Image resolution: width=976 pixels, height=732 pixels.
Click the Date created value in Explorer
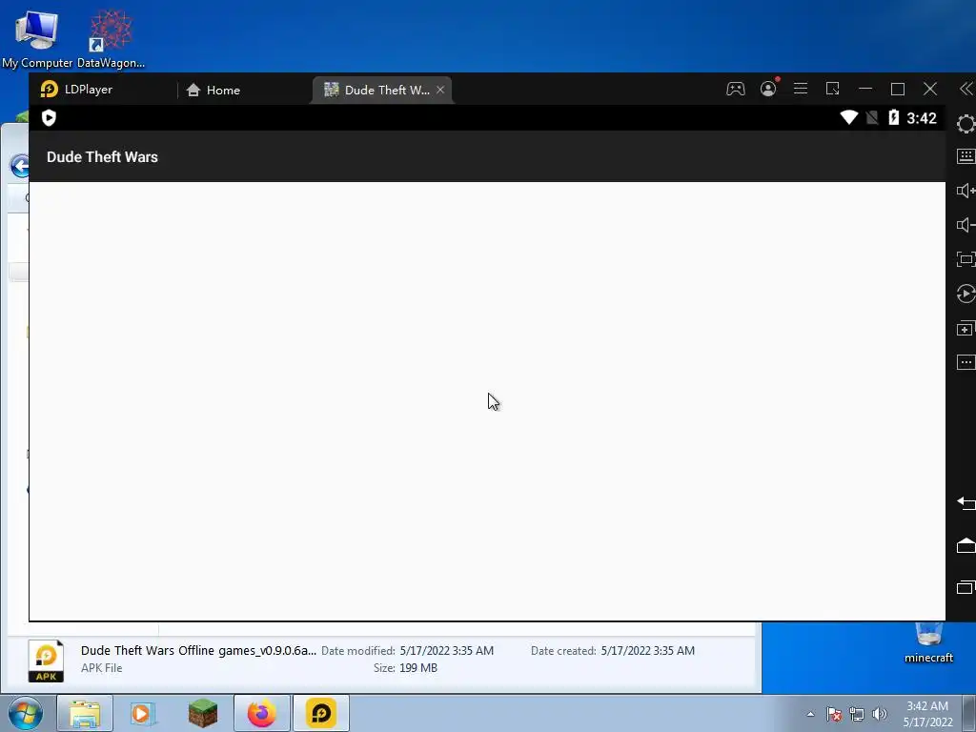coord(647,651)
